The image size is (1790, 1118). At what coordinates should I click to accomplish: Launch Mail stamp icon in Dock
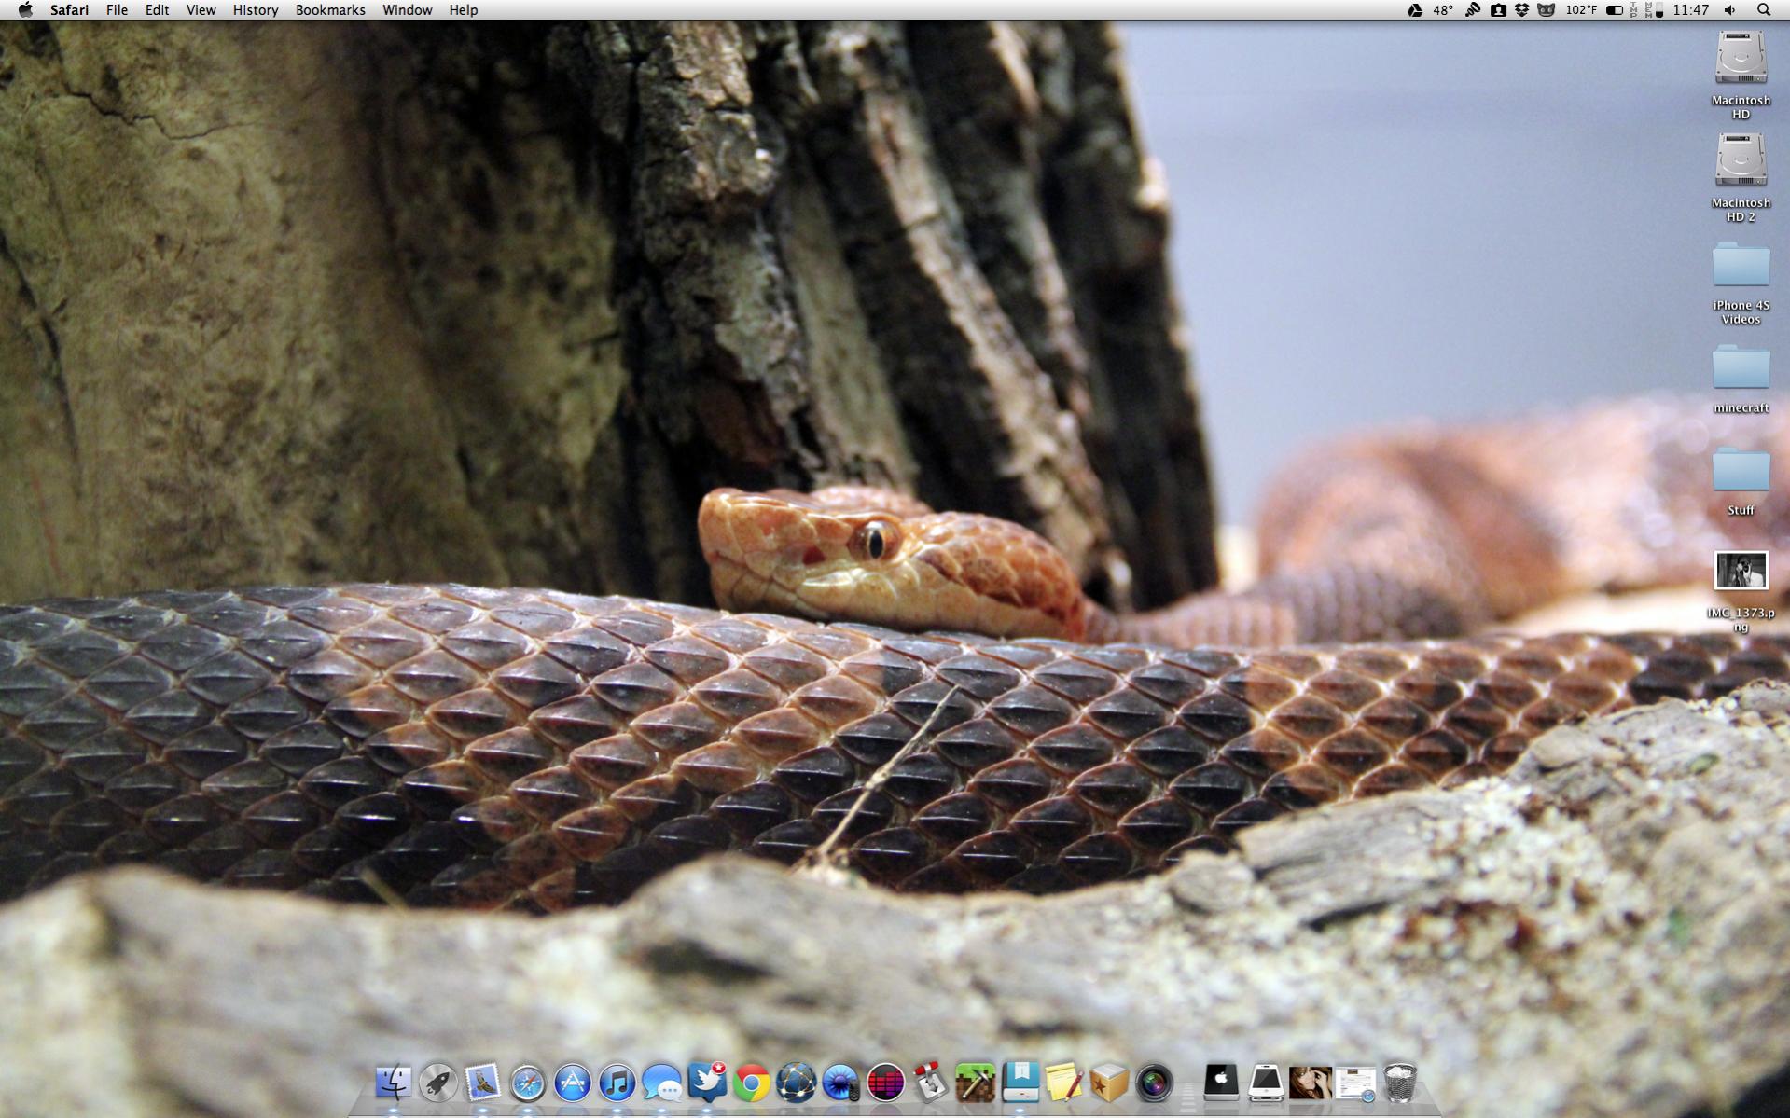click(482, 1083)
